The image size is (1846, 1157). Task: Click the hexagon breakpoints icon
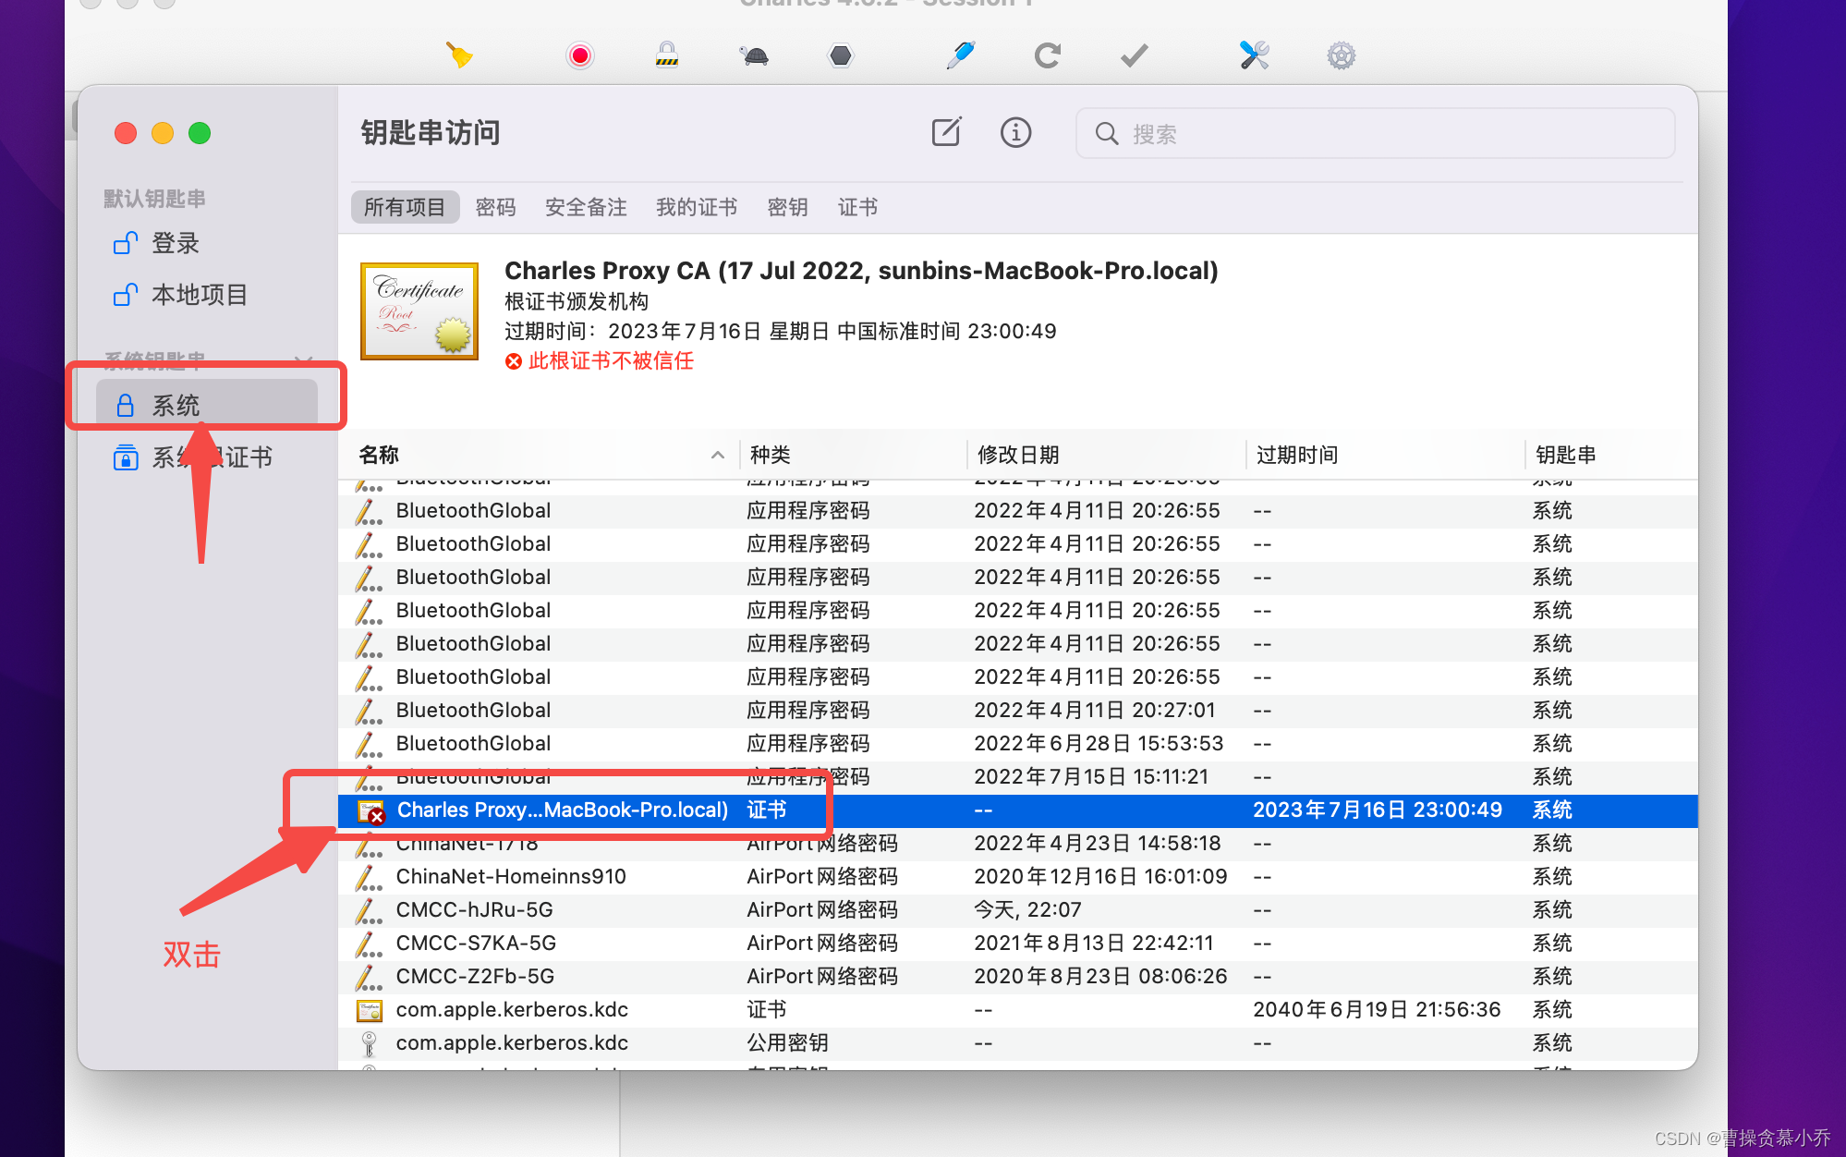tap(840, 56)
